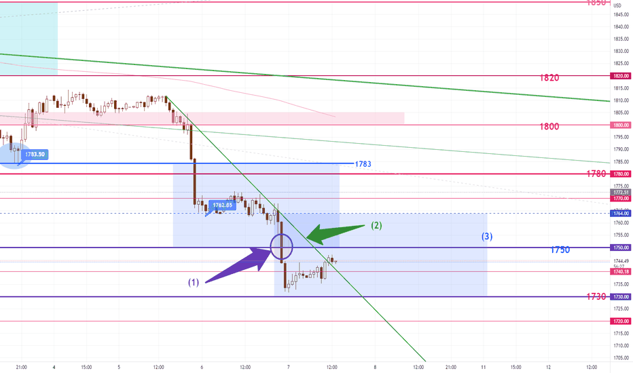Select the blue 1783 line text label
633x373 pixels.
(363, 164)
